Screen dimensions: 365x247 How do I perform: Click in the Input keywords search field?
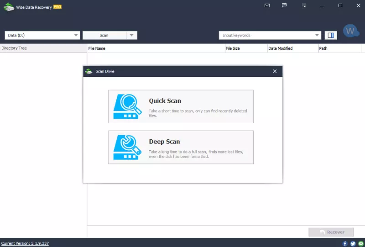[267, 35]
